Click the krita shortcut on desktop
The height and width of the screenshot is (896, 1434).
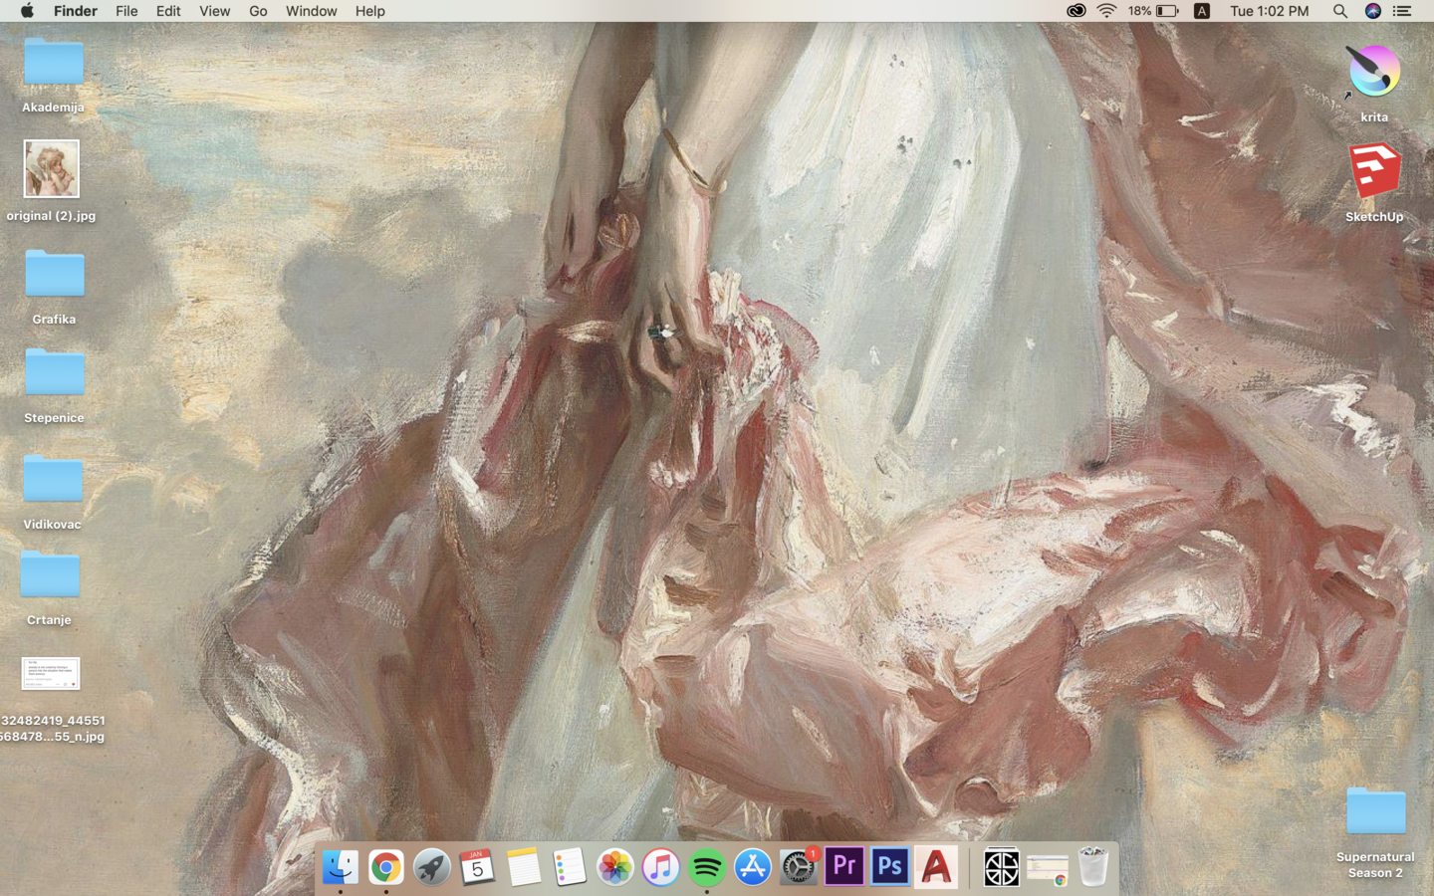pos(1374,72)
